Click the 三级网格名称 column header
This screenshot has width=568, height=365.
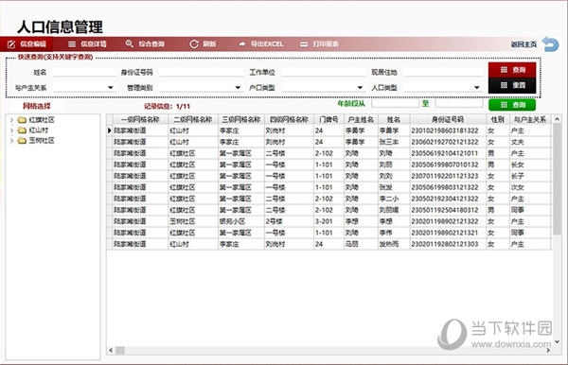click(x=240, y=119)
